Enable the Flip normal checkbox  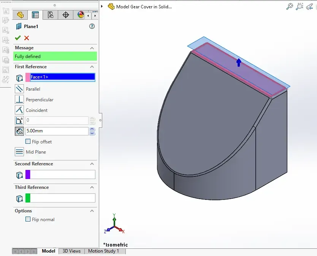click(x=28, y=219)
